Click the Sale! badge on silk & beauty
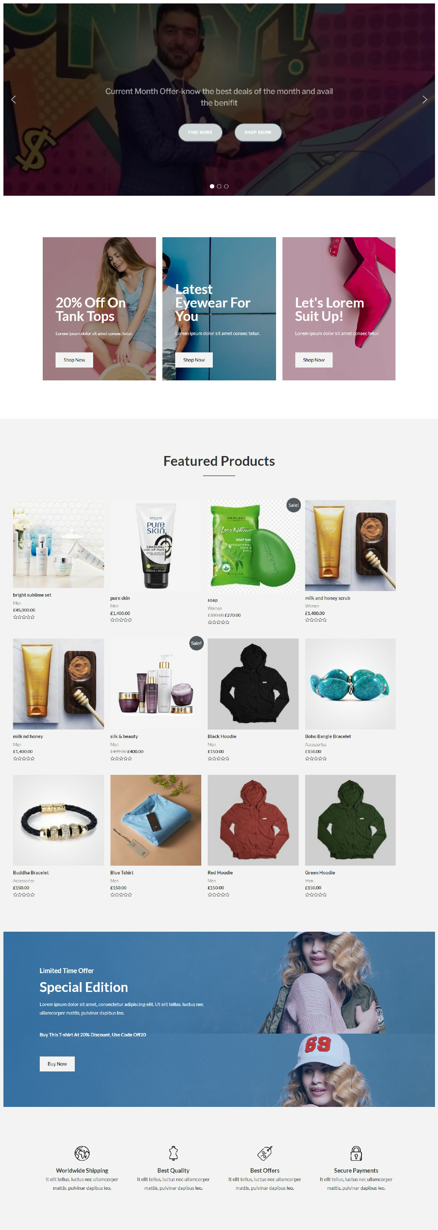This screenshot has height=1230, width=438. click(x=196, y=643)
